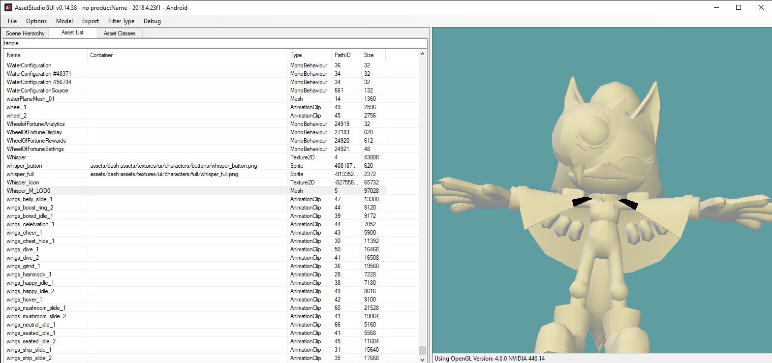This screenshot has width=772, height=363.
Task: Select the wings_seated_idle_1 animation clip
Action: point(212,333)
